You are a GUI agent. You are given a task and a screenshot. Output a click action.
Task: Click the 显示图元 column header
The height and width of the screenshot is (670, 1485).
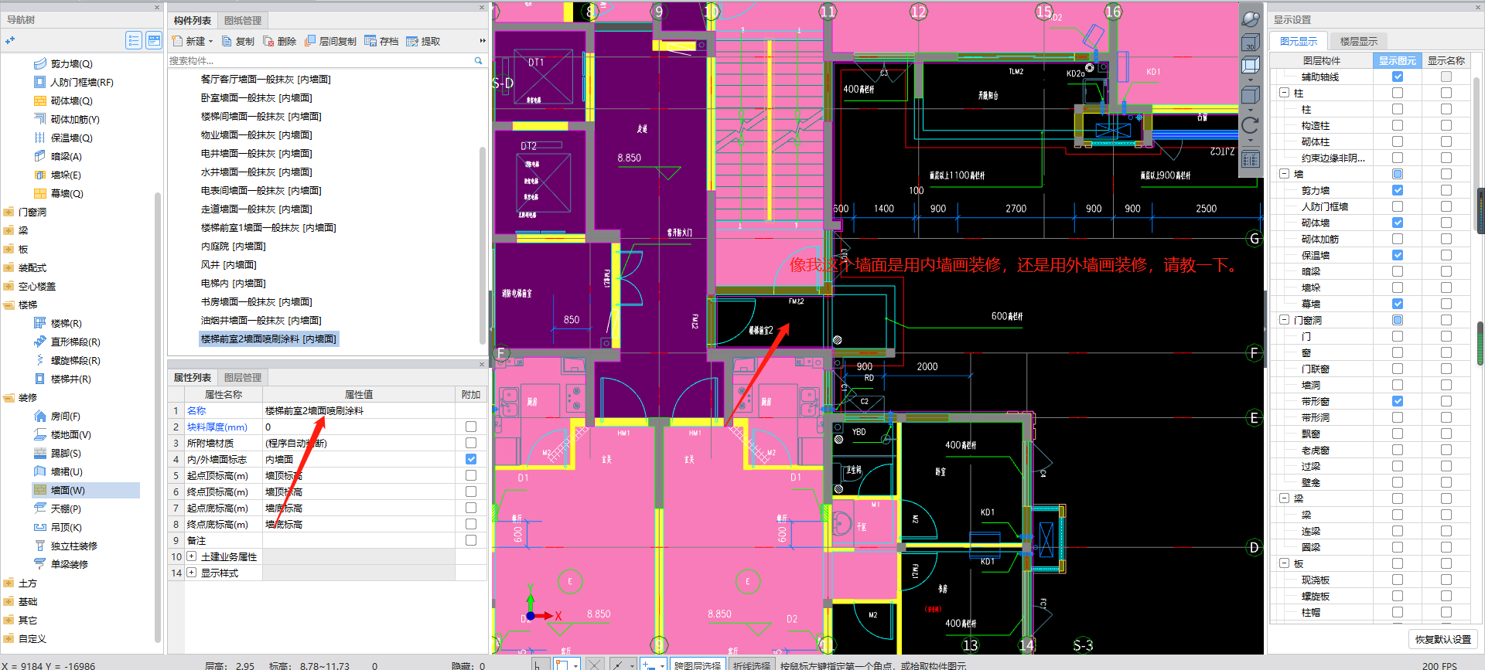click(x=1398, y=60)
